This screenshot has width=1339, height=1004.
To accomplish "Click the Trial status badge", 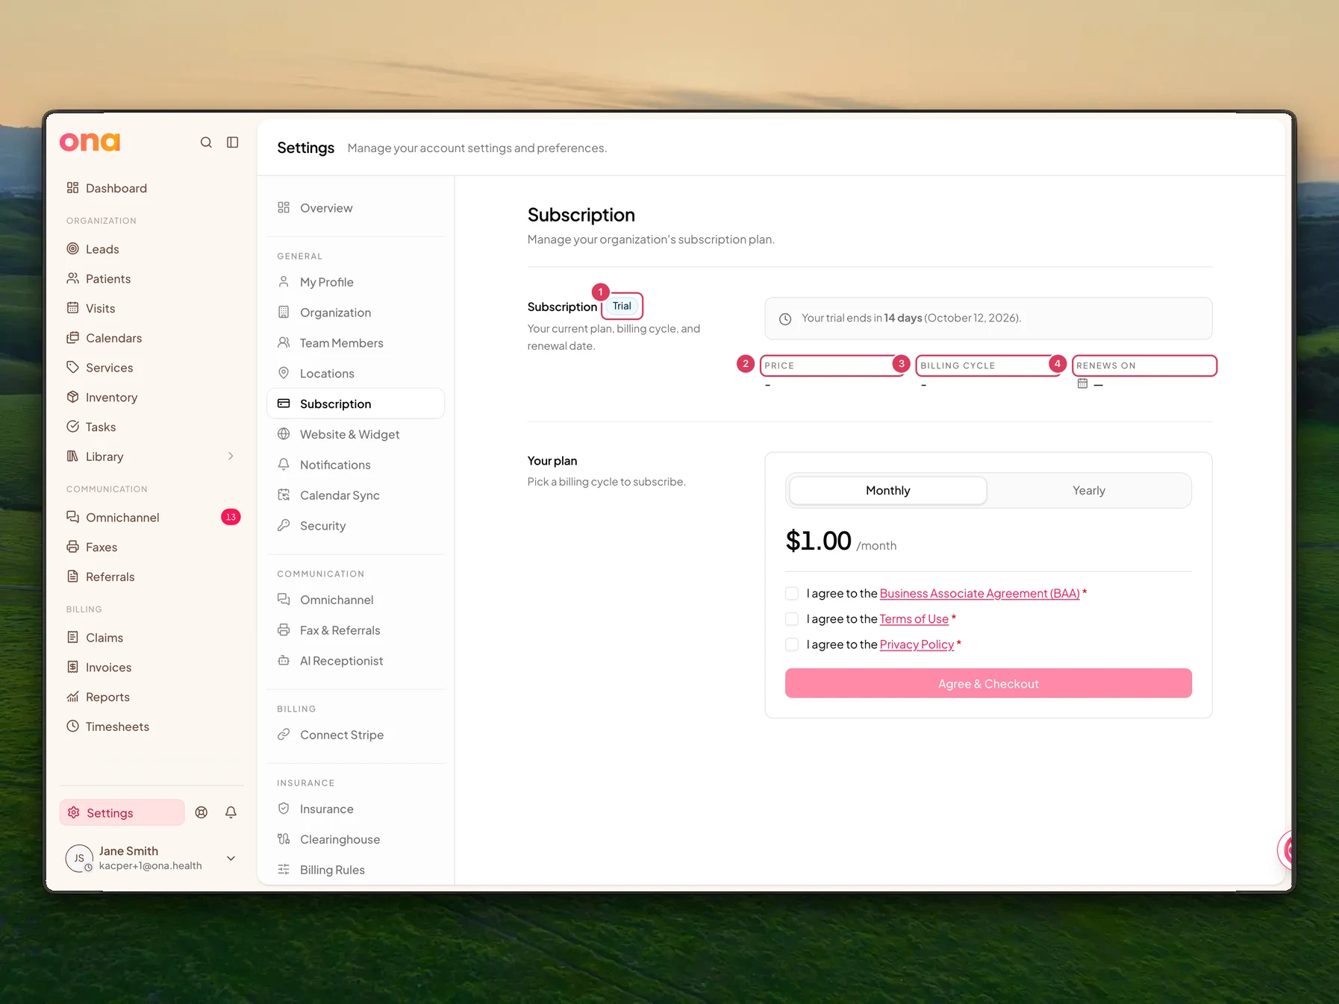I will click(x=622, y=306).
